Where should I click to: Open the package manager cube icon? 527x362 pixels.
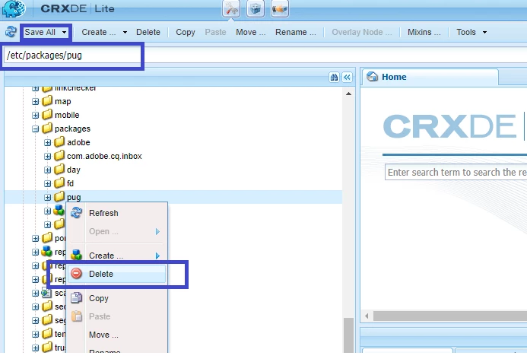click(x=256, y=8)
